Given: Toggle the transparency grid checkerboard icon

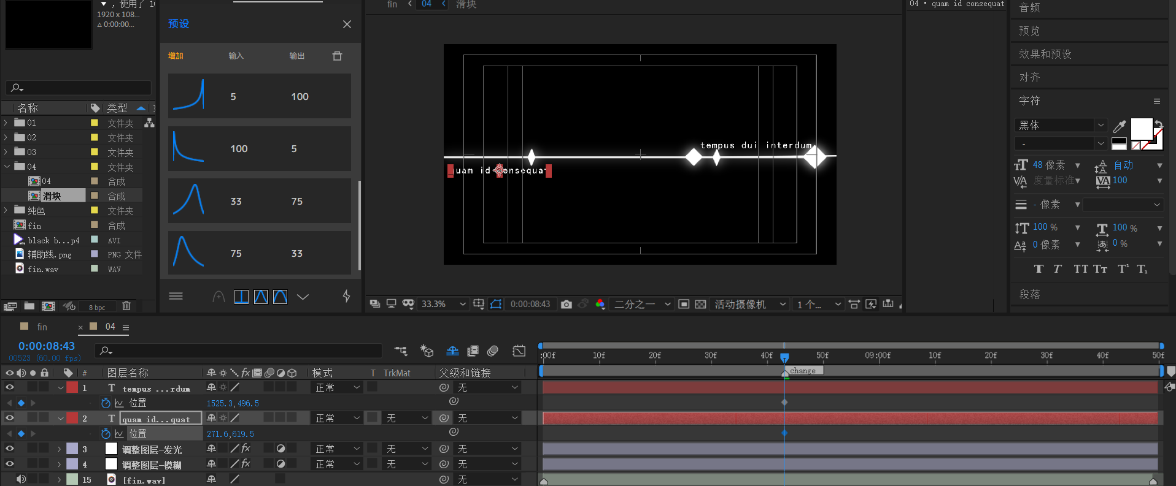Looking at the screenshot, I should click(x=700, y=304).
